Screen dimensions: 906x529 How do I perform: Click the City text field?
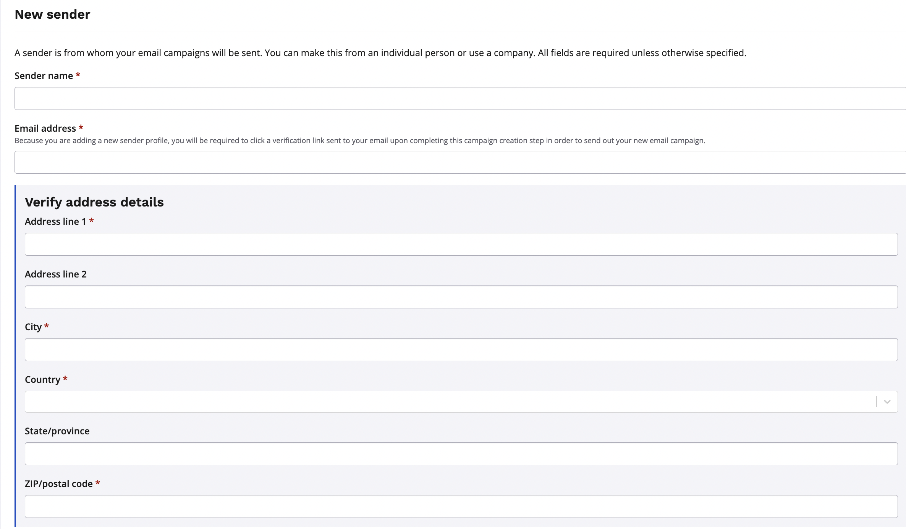click(461, 350)
